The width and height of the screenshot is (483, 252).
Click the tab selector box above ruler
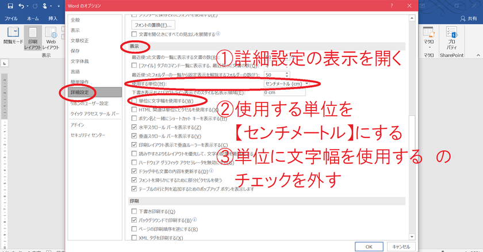coord(5,63)
